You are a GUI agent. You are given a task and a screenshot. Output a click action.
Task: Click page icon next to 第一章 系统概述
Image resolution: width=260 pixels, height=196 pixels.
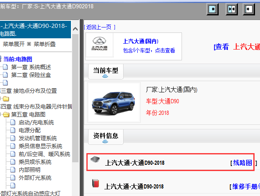5,67
